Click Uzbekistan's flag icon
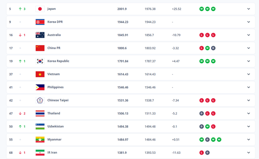The height and width of the screenshot is (159, 259). pyautogui.click(x=40, y=127)
